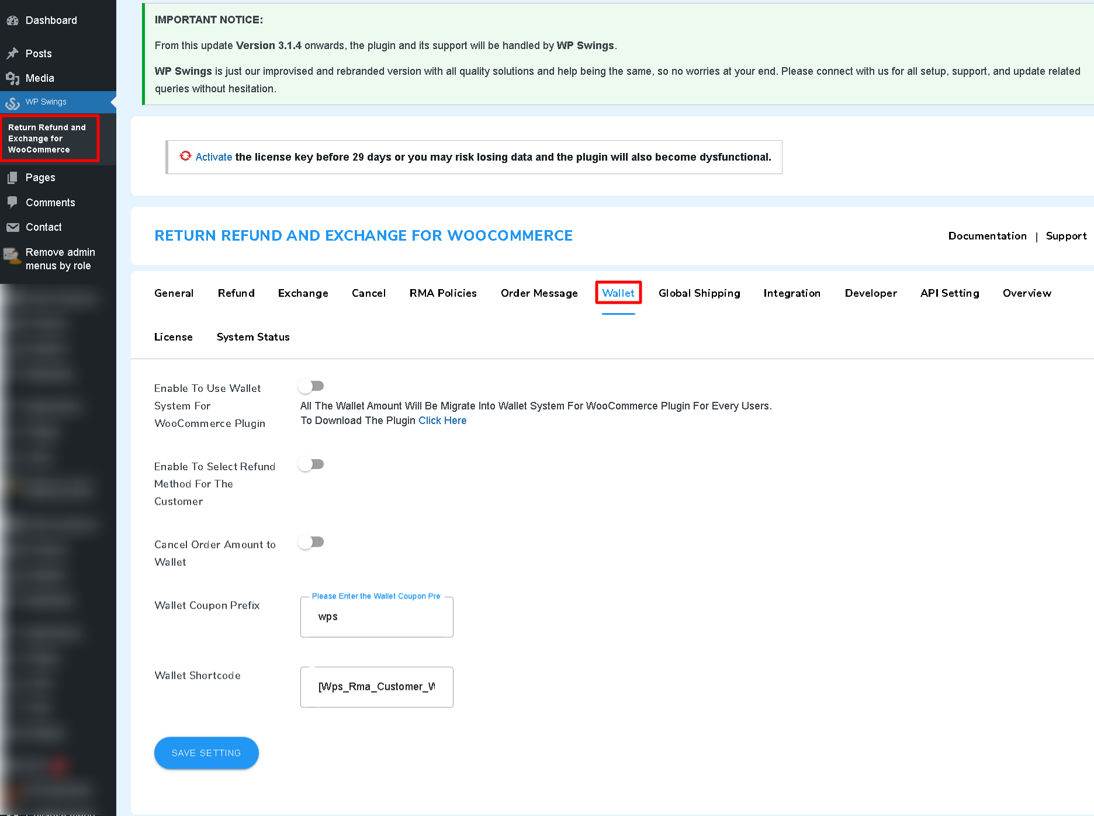Open the Support link
This screenshot has width=1094, height=816.
1066,236
